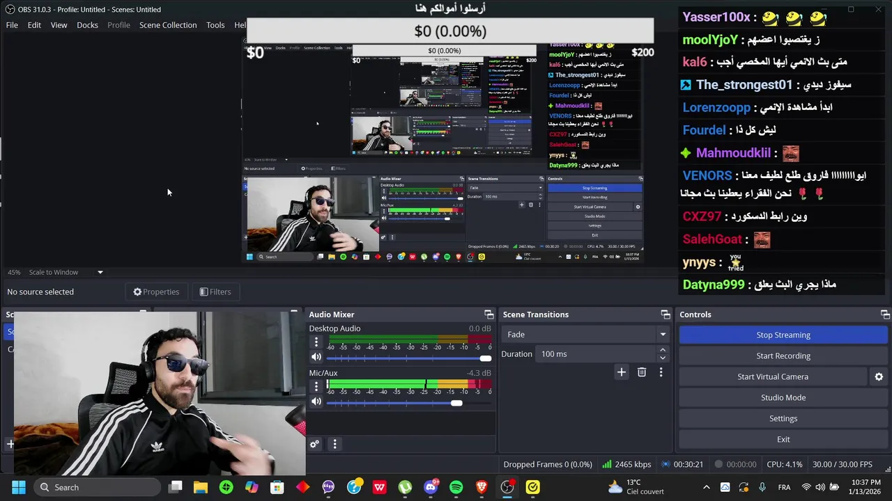Viewport: 892px width, 501px height.
Task: Click the FRA language indicator
Action: point(784,487)
